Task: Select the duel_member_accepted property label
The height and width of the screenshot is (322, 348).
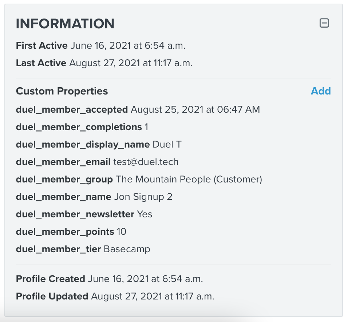Action: 71,109
